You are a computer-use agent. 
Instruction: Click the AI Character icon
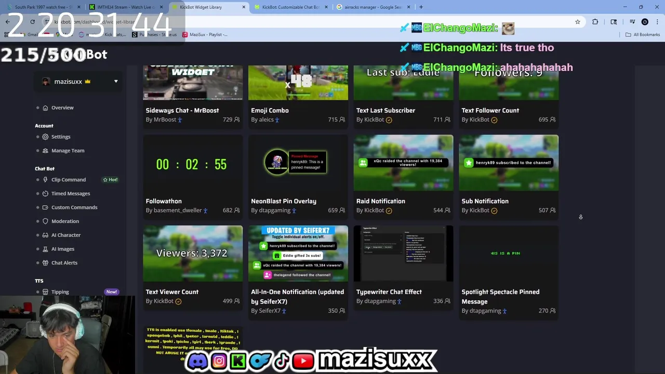(x=45, y=235)
